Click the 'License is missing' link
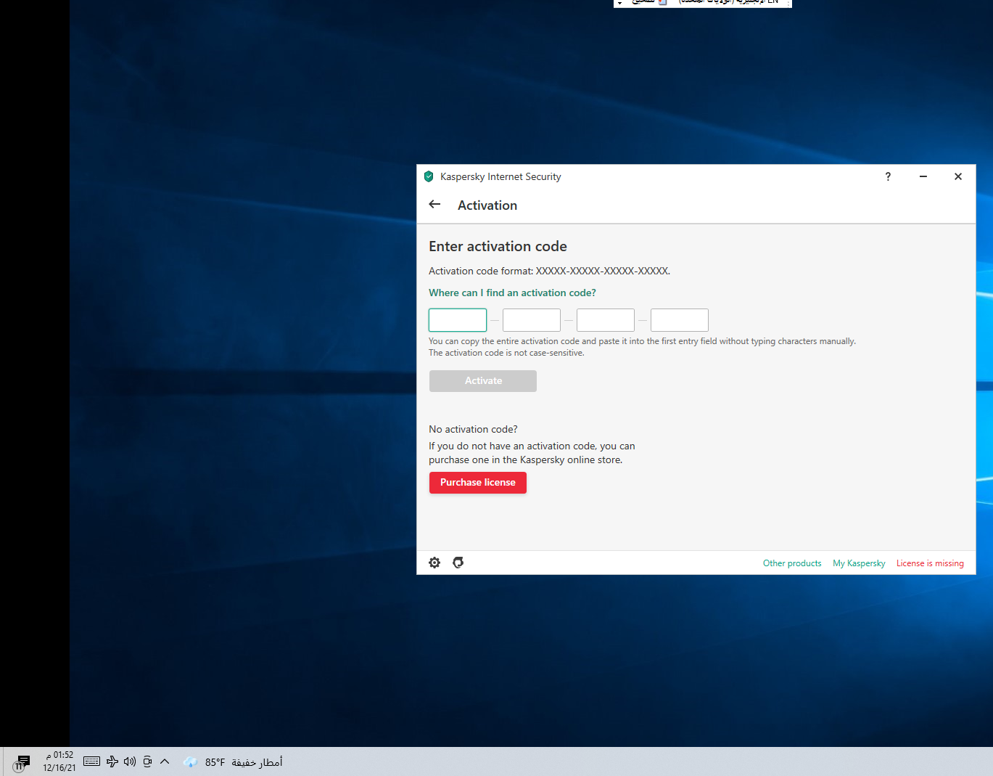Screen dimensions: 993x776 pyautogui.click(x=930, y=563)
